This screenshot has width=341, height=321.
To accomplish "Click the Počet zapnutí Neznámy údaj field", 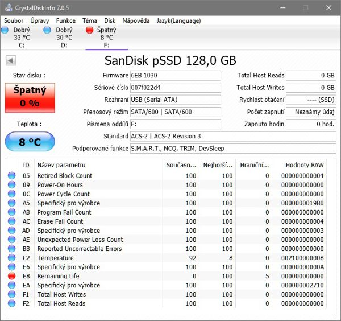I will pos(311,112).
